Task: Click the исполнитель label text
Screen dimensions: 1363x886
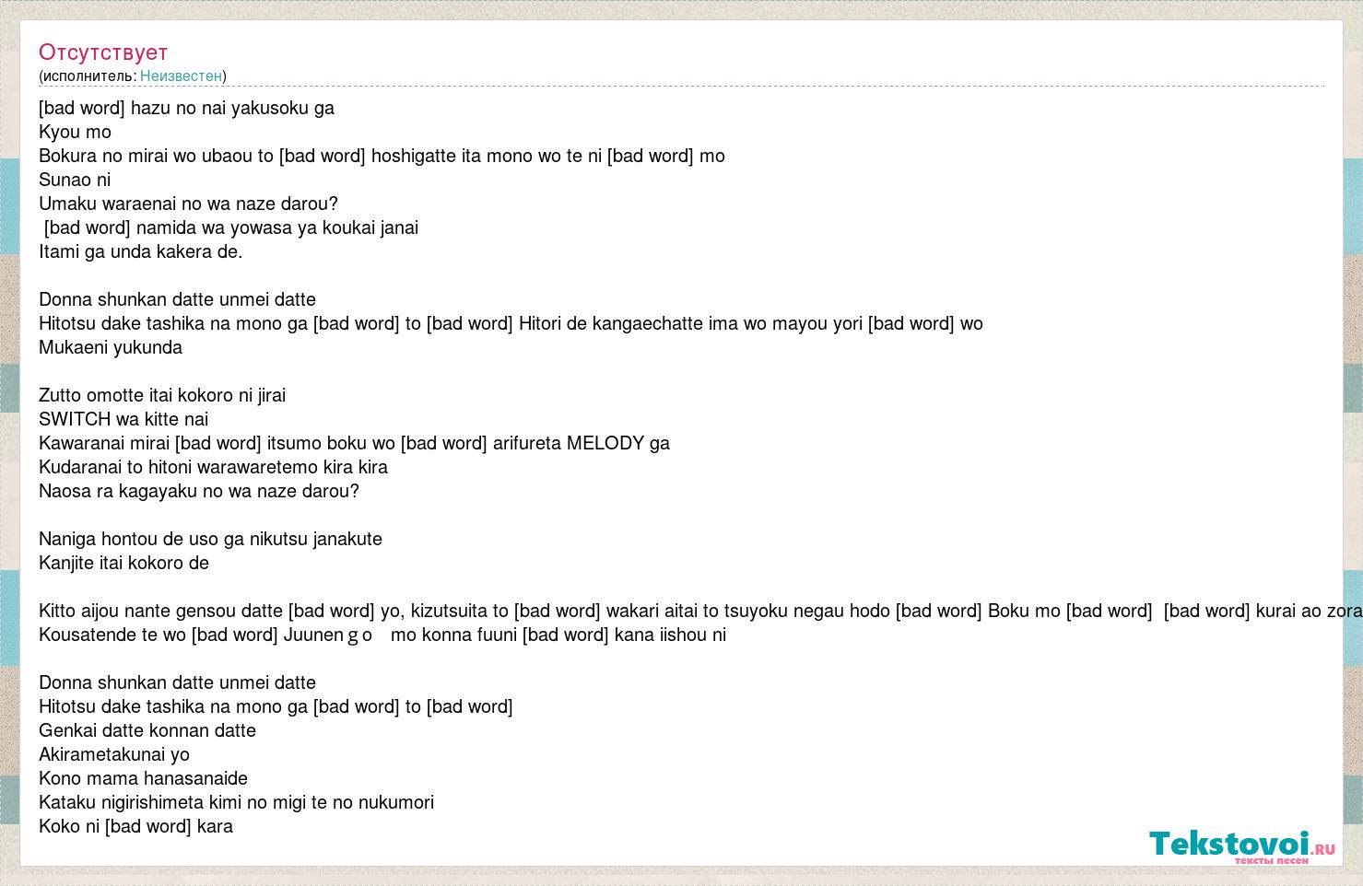Action: [x=88, y=76]
